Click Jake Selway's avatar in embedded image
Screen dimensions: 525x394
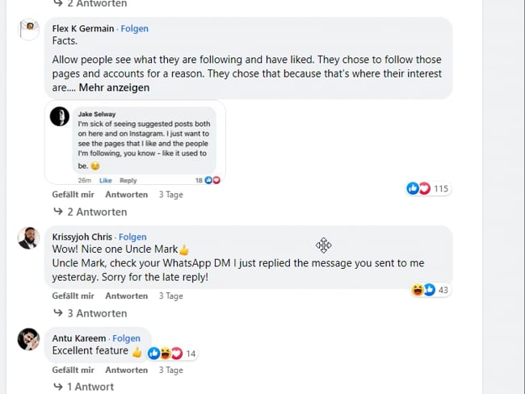click(60, 116)
